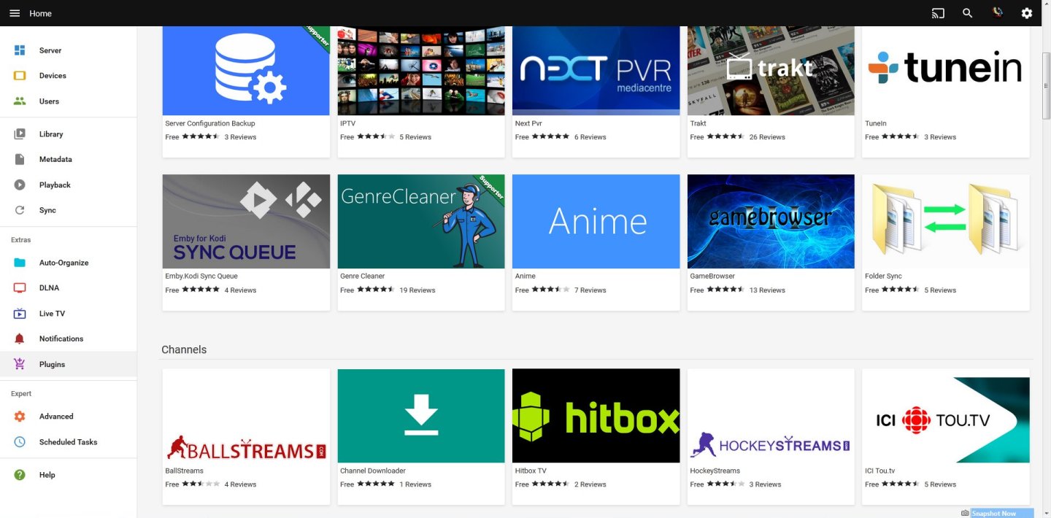Click the Scheduled Tasks clock icon
This screenshot has height=518, width=1051.
(x=20, y=442)
